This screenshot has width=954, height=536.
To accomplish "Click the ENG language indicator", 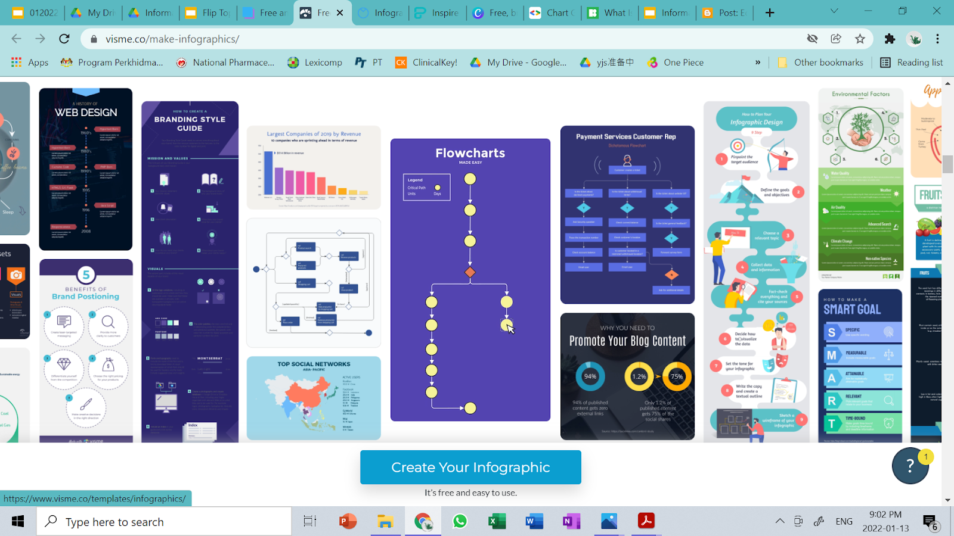I will 844,521.
